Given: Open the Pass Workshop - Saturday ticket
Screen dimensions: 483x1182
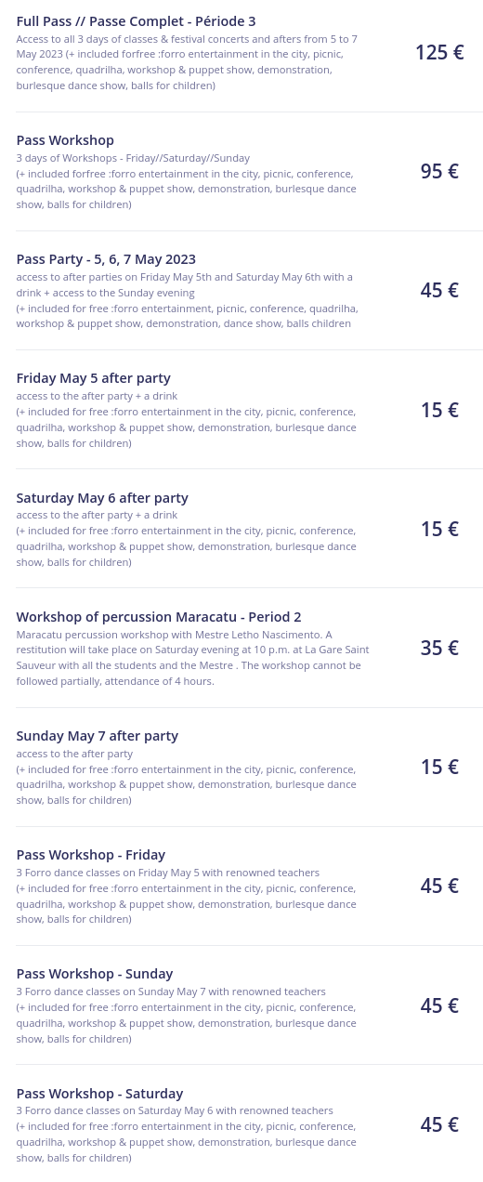Looking at the screenshot, I should (99, 1094).
